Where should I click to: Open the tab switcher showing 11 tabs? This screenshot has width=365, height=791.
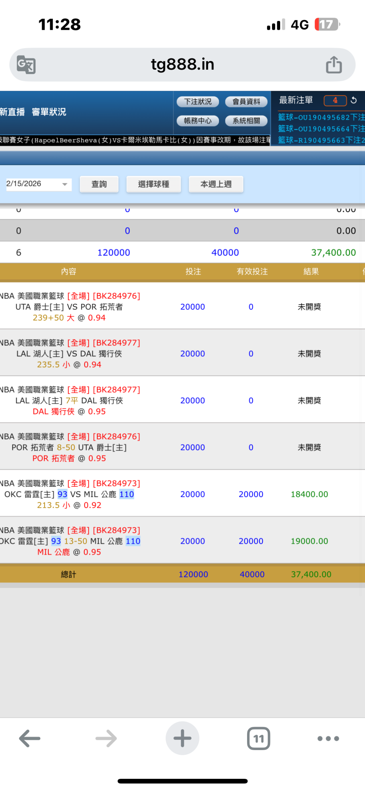point(259,738)
